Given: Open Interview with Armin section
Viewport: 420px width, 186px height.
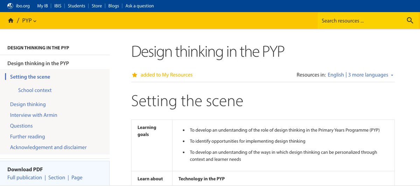Looking at the screenshot, I should click(34, 115).
